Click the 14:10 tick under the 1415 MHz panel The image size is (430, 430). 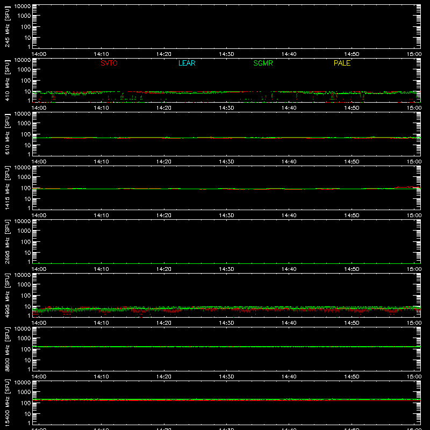tap(101, 216)
